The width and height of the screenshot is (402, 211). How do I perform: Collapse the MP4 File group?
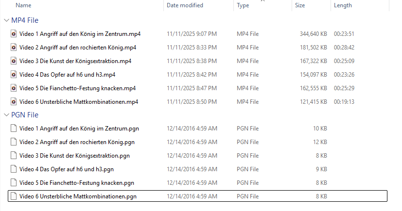6,20
